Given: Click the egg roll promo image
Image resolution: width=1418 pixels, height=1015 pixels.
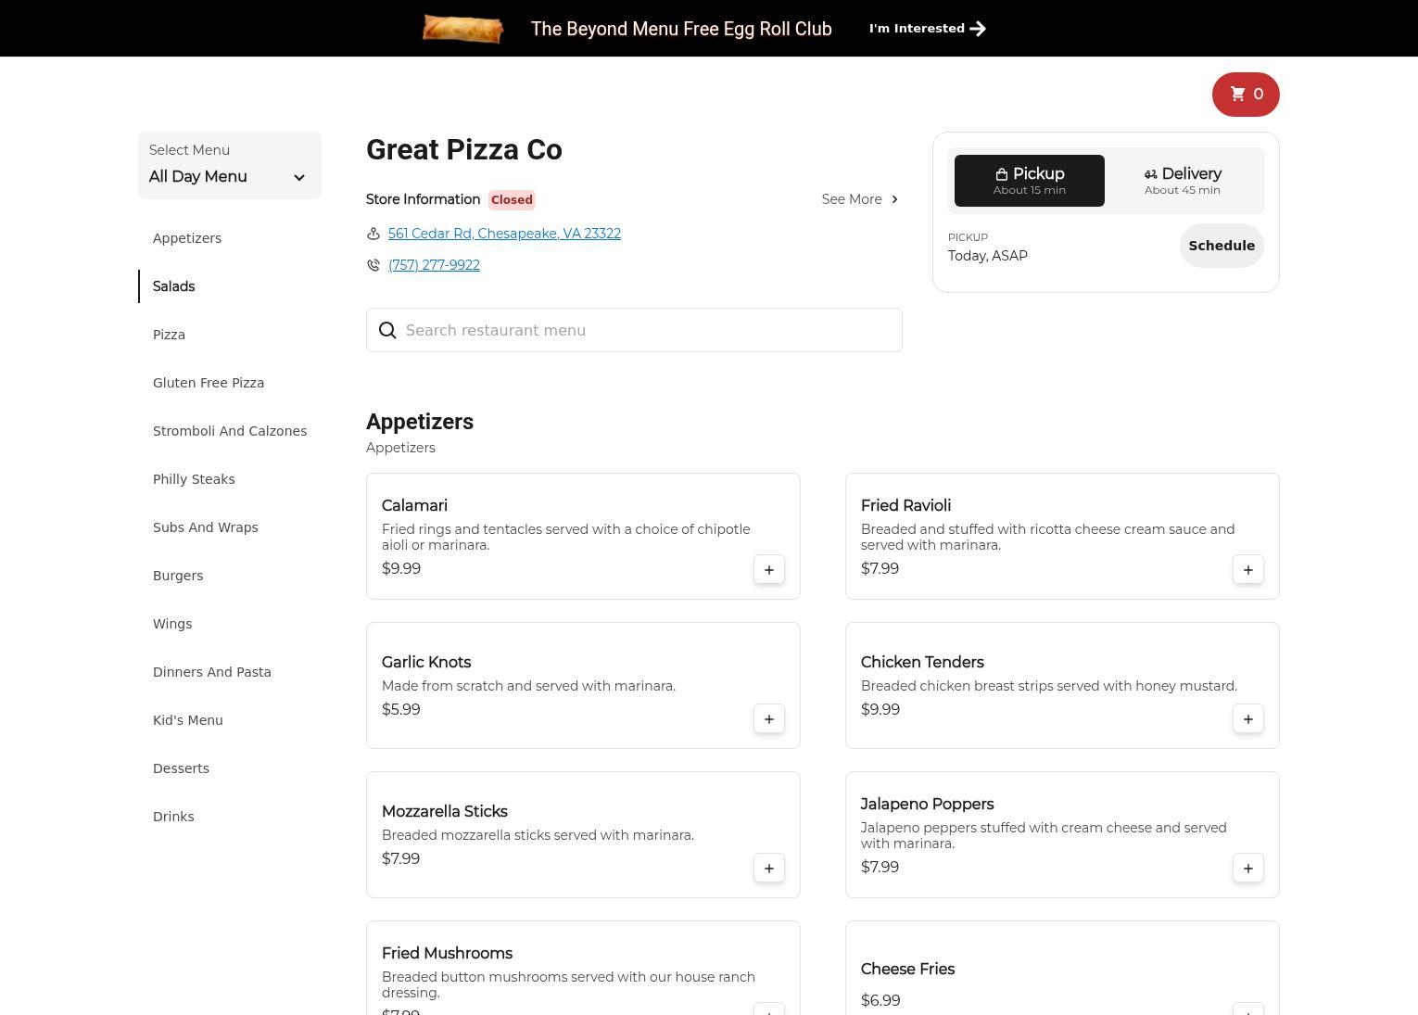Looking at the screenshot, I should [462, 29].
